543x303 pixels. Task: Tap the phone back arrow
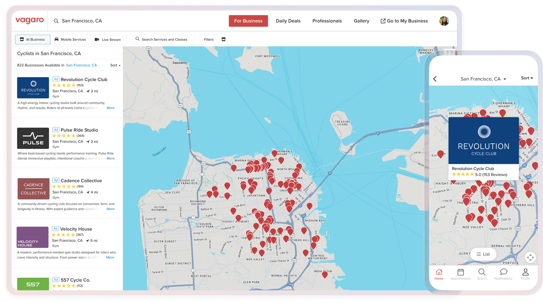pyautogui.click(x=435, y=79)
